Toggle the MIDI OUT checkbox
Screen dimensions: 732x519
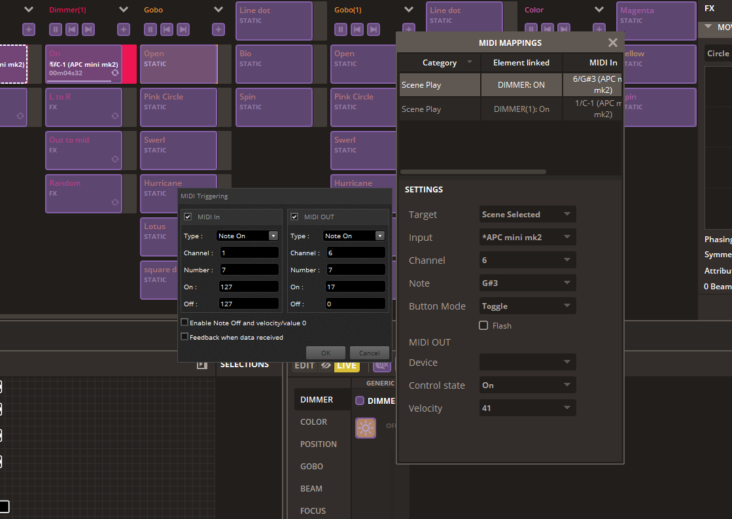(294, 217)
